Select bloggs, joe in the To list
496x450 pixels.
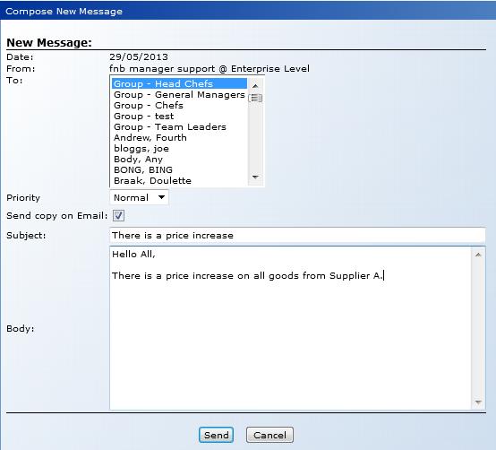(179, 149)
